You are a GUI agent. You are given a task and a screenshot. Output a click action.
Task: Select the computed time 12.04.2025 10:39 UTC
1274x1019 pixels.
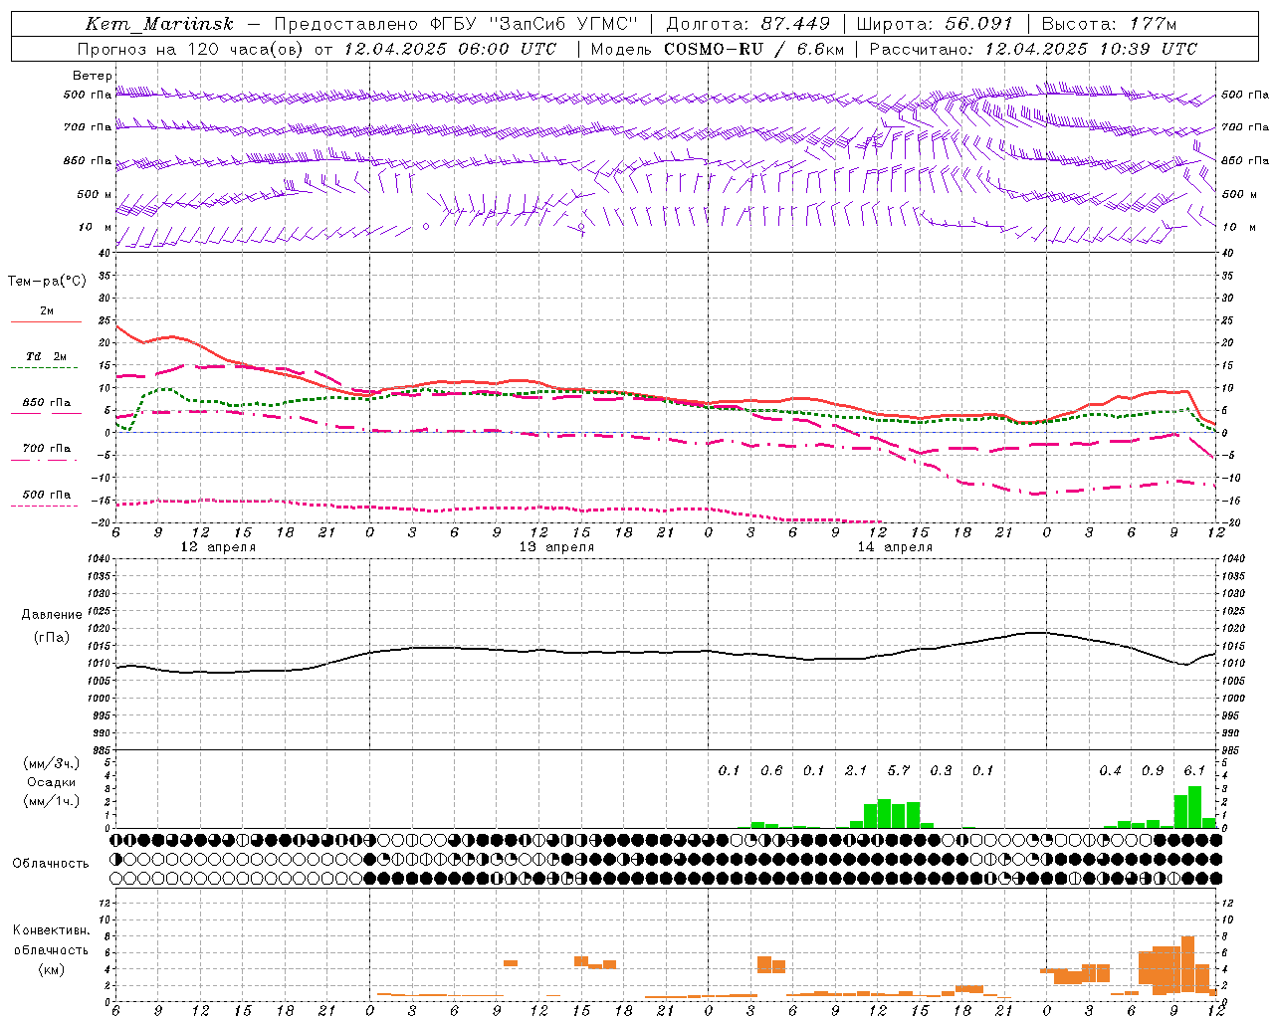[1091, 49]
